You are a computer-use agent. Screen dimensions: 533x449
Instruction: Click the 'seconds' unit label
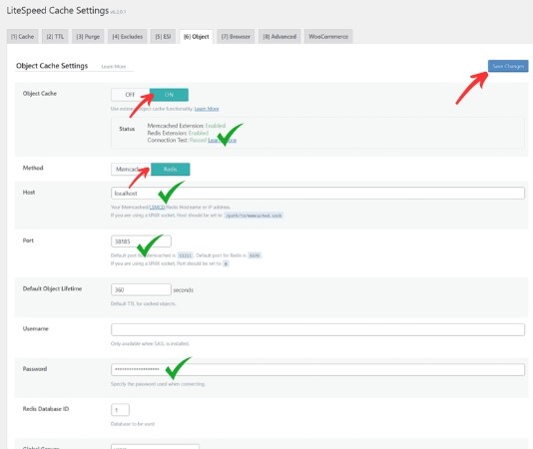[x=184, y=290]
